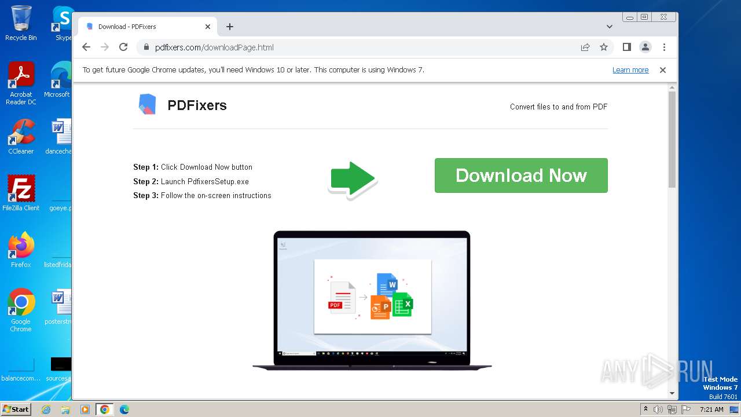The width and height of the screenshot is (741, 417).
Task: Open the Firefox desktop icon
Action: coord(21,250)
